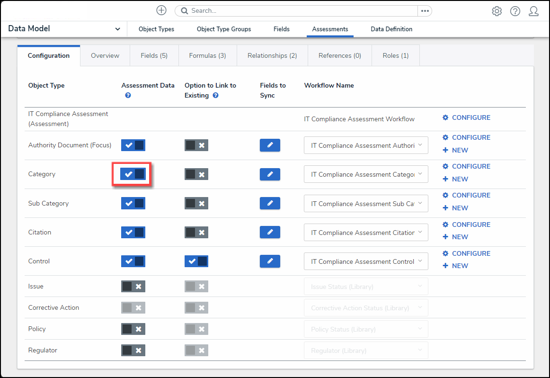Image resolution: width=550 pixels, height=378 pixels.
Task: Disable Option to Link for Control
Action: [196, 261]
